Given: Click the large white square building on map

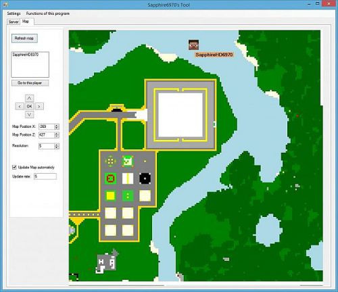Looking at the screenshot, I should [x=180, y=115].
